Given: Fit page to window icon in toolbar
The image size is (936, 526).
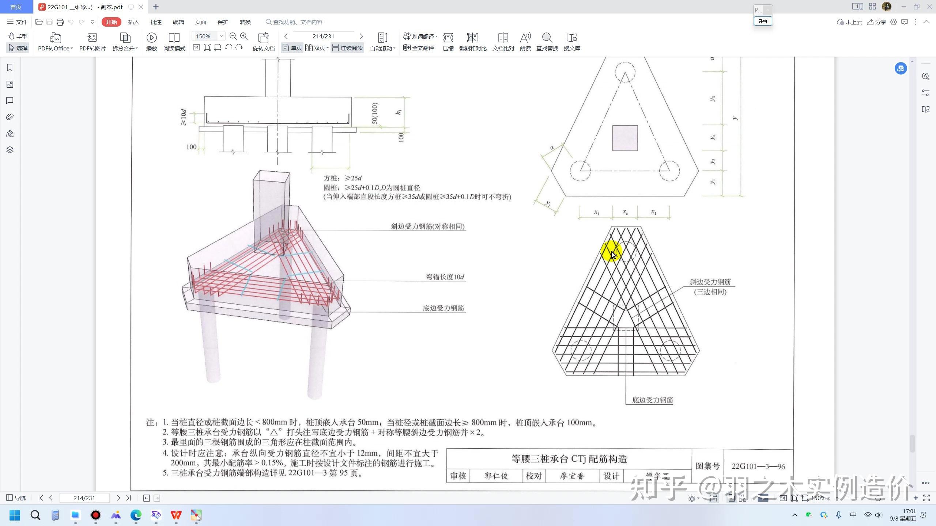Looking at the screenshot, I should pos(207,47).
